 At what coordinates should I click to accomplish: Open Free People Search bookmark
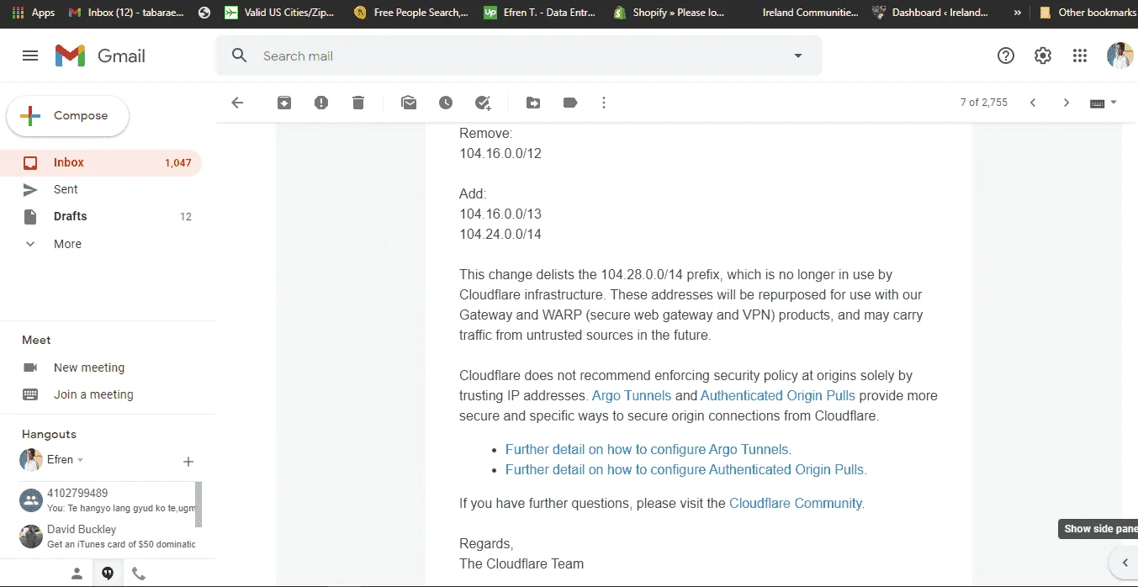[411, 13]
